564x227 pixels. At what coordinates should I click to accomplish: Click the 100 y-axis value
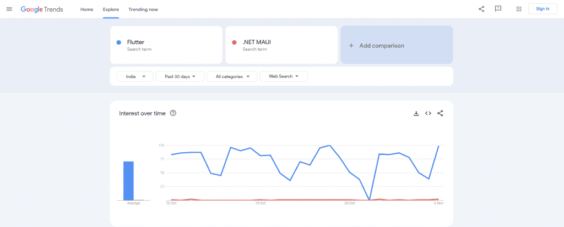[x=161, y=145]
